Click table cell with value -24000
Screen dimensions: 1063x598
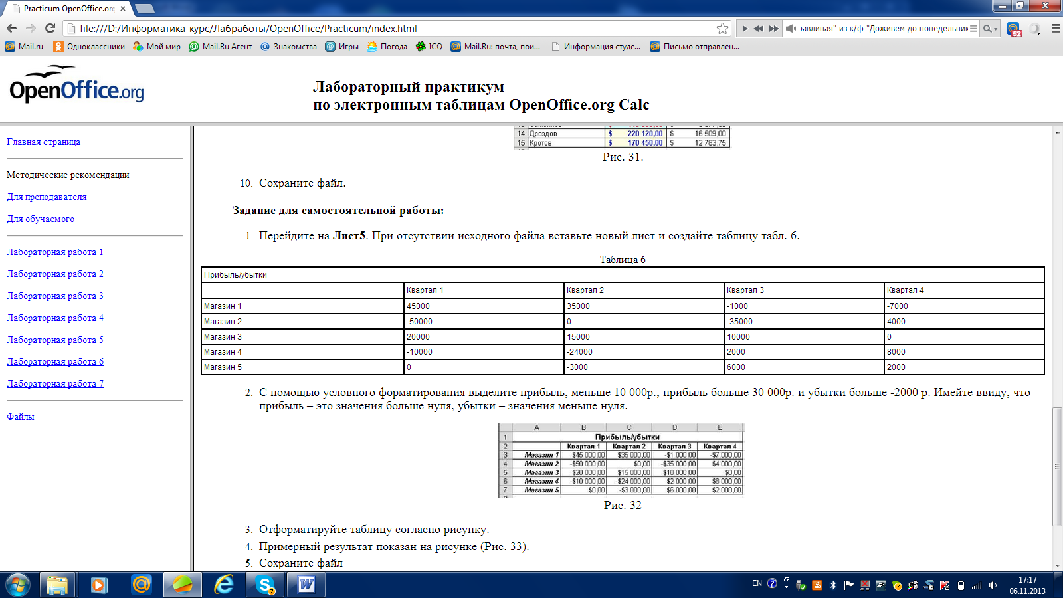[x=644, y=352]
